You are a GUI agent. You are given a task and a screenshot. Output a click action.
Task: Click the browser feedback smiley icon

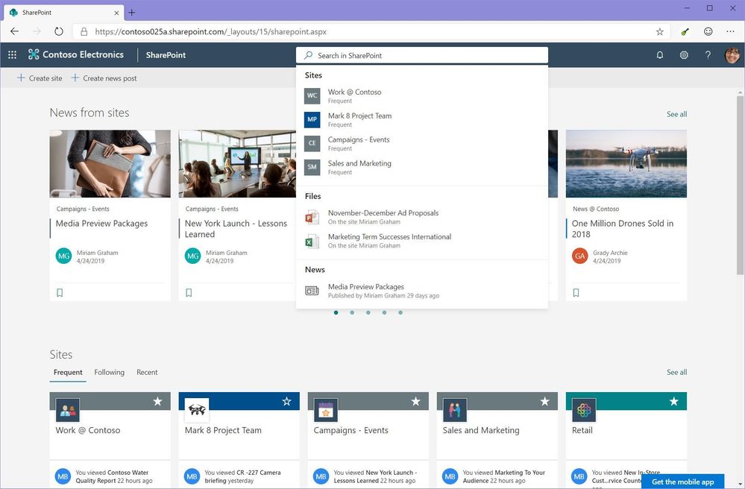(708, 32)
